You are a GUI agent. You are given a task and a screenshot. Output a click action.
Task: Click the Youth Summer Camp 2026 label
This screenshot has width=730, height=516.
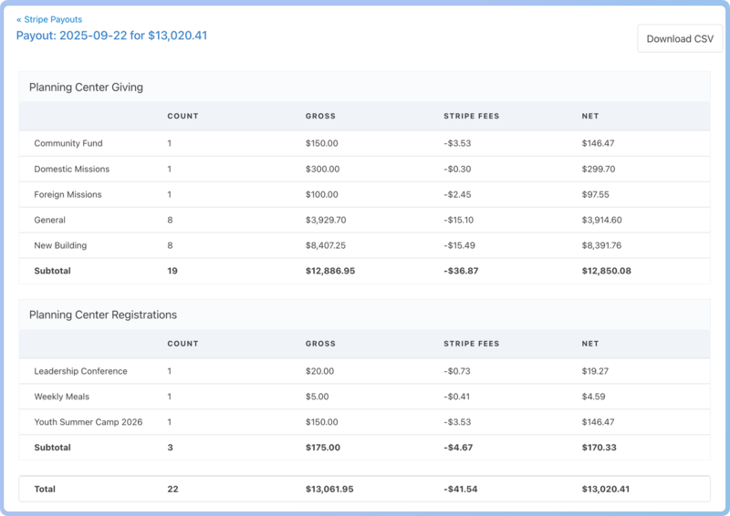point(89,422)
